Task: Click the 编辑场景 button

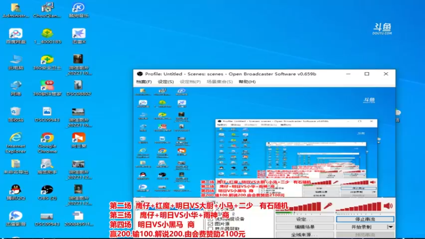Action: point(304,227)
